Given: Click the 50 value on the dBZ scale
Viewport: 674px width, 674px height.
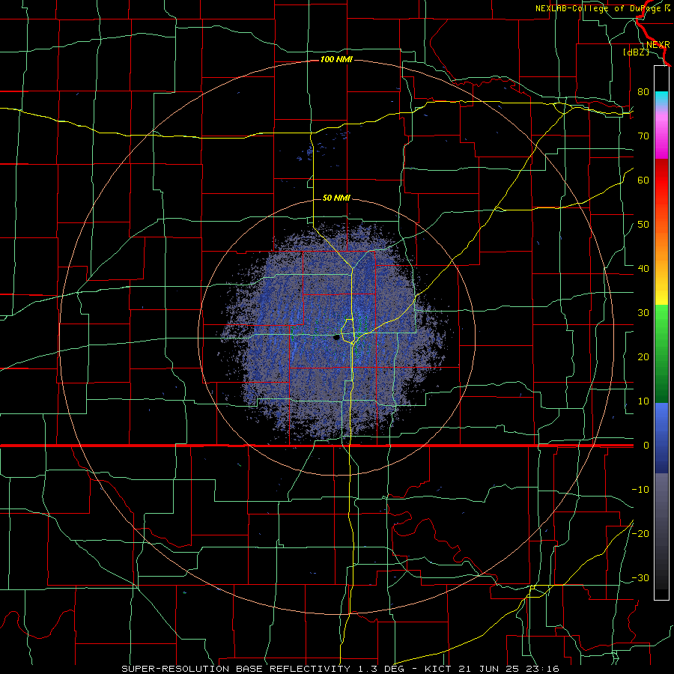Looking at the screenshot, I should (643, 225).
